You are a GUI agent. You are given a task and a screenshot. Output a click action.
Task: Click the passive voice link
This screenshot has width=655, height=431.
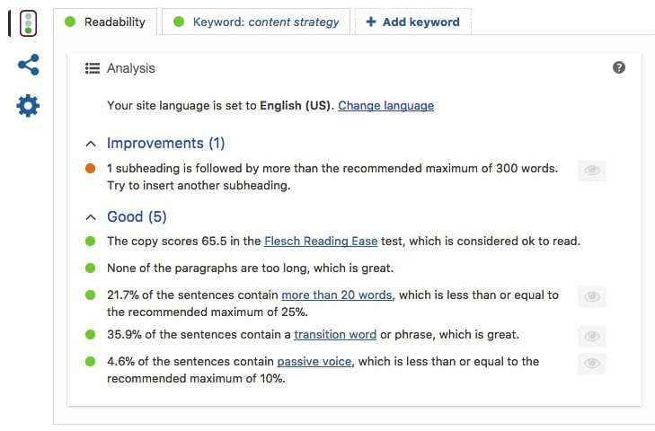314,361
